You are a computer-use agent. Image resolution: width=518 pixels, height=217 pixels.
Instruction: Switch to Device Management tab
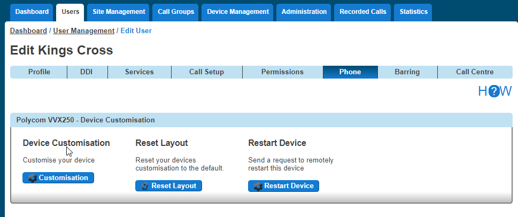pyautogui.click(x=238, y=12)
